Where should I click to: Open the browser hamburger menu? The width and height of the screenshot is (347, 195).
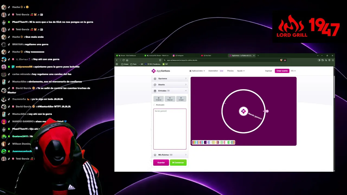tap(333, 60)
